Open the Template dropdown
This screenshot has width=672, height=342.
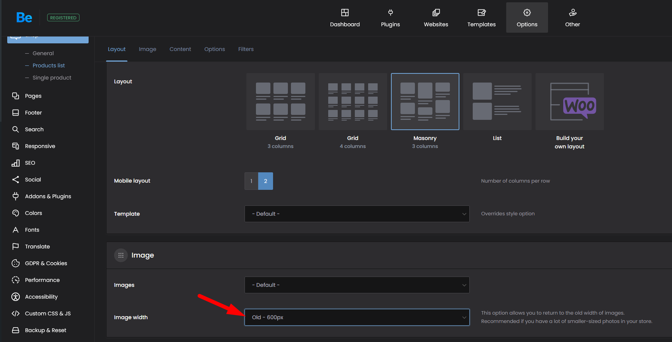point(357,214)
